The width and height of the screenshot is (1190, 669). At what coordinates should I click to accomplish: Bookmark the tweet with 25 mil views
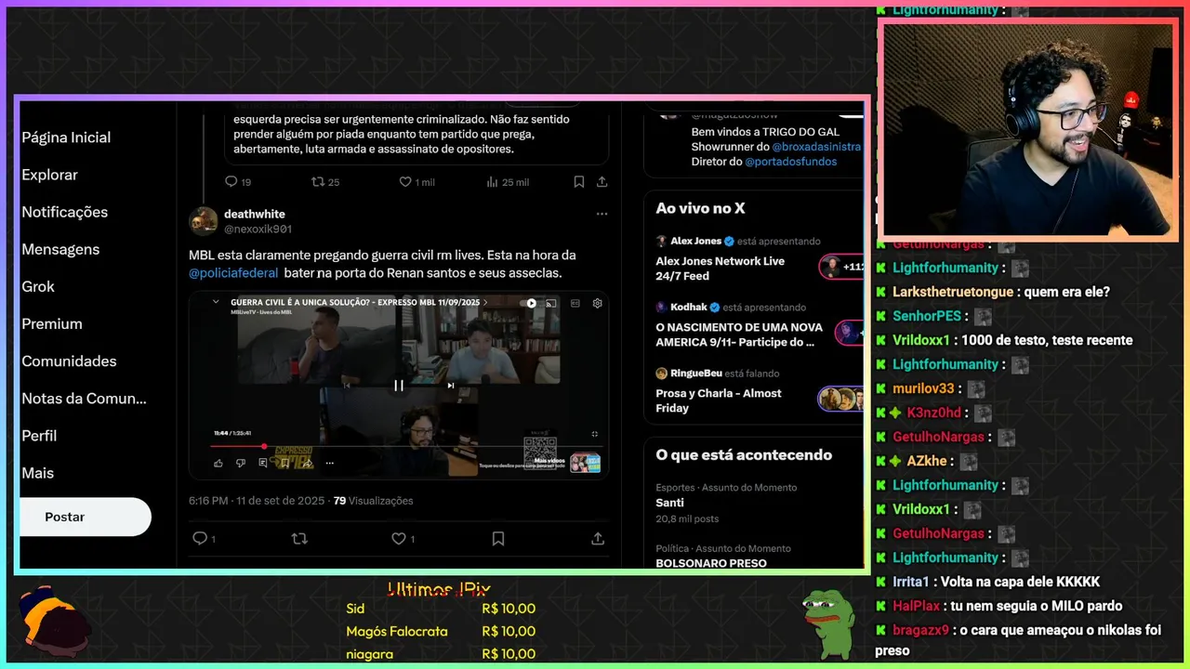click(578, 182)
